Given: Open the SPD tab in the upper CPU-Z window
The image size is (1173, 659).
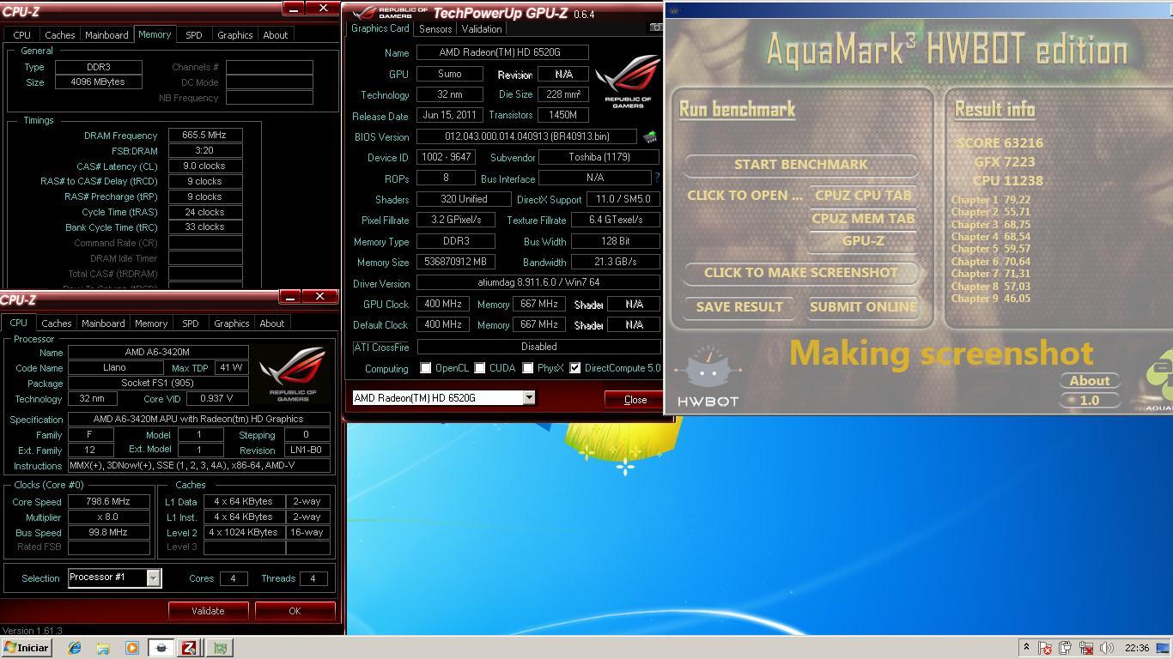Looking at the screenshot, I should [194, 35].
